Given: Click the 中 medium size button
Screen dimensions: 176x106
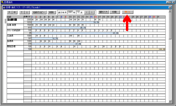Looking at the screenshot, I should [x=15, y=12].
